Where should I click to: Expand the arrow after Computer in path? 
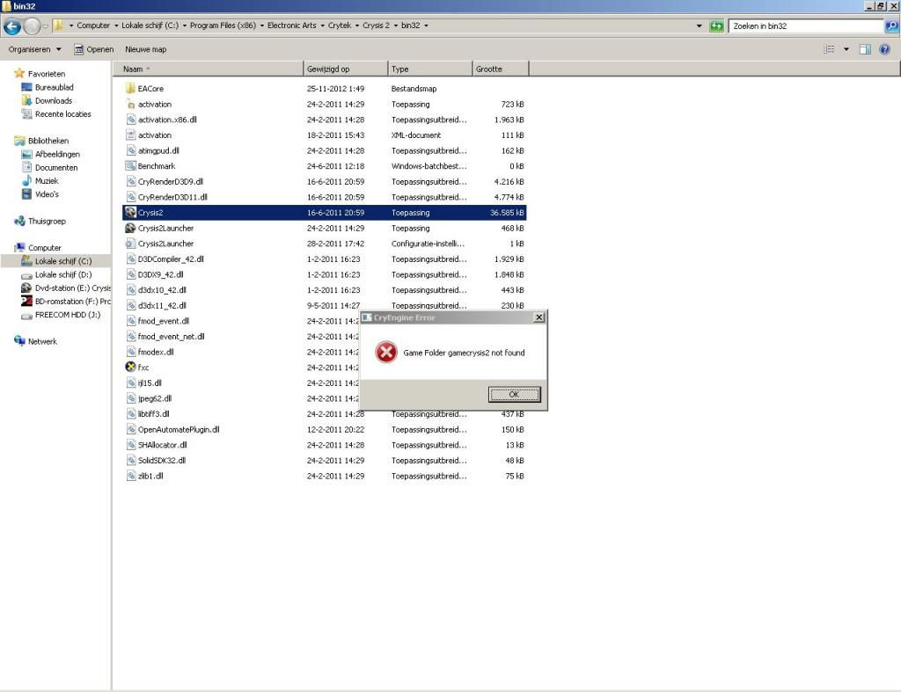[115, 25]
